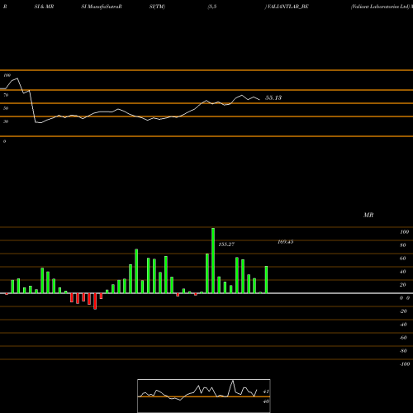Click the 80 label on the MR axis
Screen dimensions: 413x413
[x=403, y=245]
